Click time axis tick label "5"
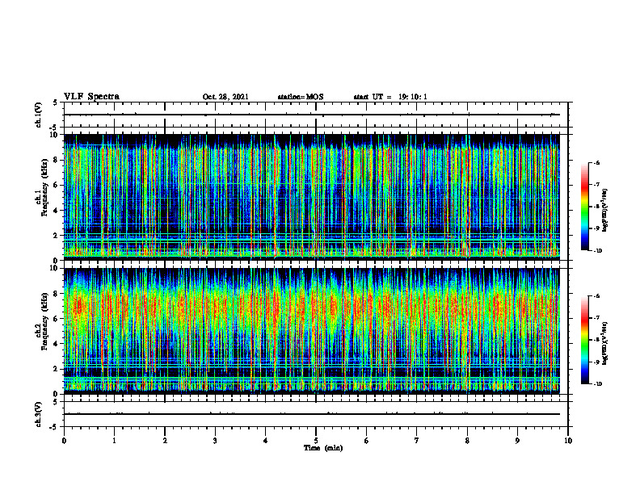The width and height of the screenshot is (640, 494). click(x=316, y=441)
